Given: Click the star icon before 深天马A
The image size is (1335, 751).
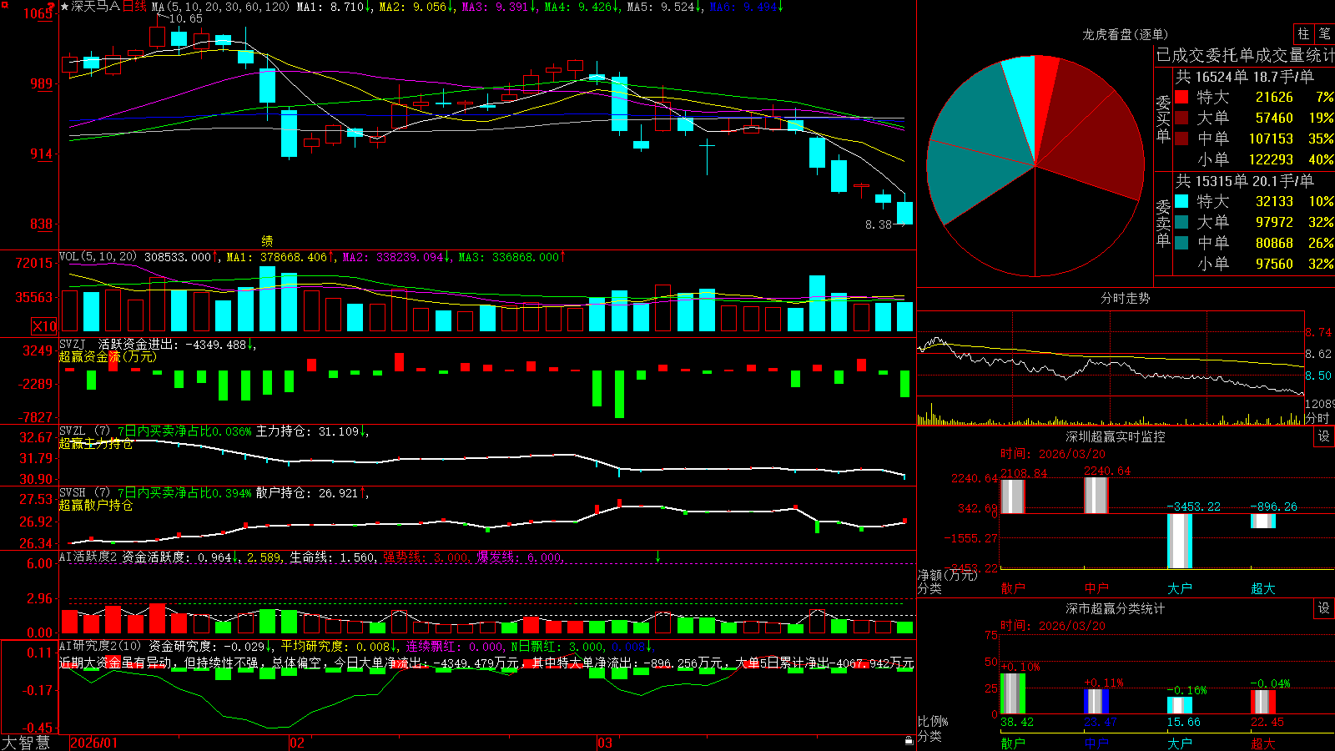Looking at the screenshot, I should tap(64, 7).
